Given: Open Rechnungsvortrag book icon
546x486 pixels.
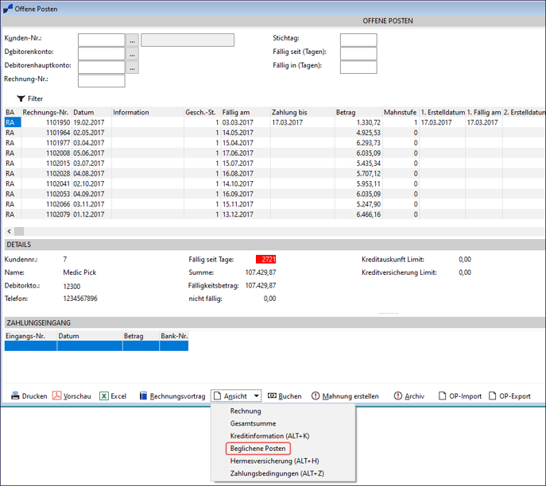Looking at the screenshot, I should 143,396.
